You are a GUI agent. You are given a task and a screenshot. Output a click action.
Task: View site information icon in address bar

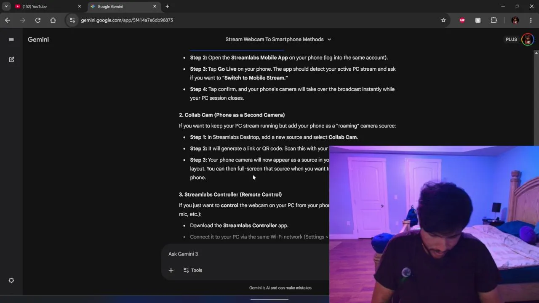coord(72,20)
